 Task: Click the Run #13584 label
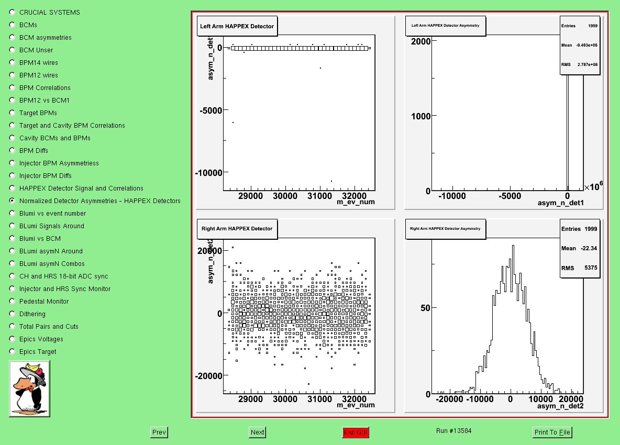click(x=454, y=431)
